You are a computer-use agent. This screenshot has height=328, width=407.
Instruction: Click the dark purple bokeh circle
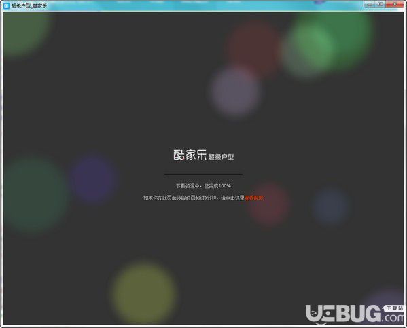click(94, 179)
